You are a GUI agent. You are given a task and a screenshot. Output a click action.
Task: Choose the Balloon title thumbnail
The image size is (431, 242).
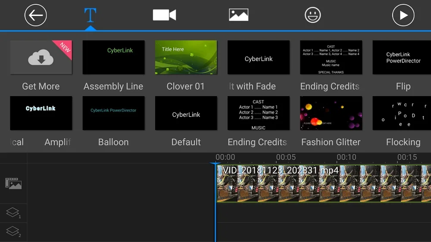113,113
